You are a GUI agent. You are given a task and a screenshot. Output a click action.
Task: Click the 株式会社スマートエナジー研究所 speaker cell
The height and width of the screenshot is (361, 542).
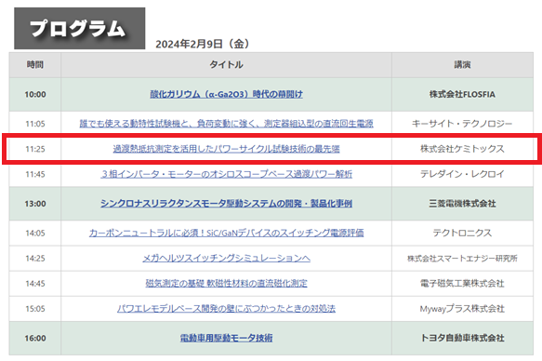point(462,258)
